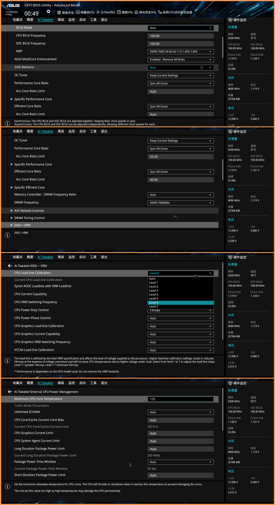Open the ASUS MultiCore Enhancement dropdown

[180, 59]
